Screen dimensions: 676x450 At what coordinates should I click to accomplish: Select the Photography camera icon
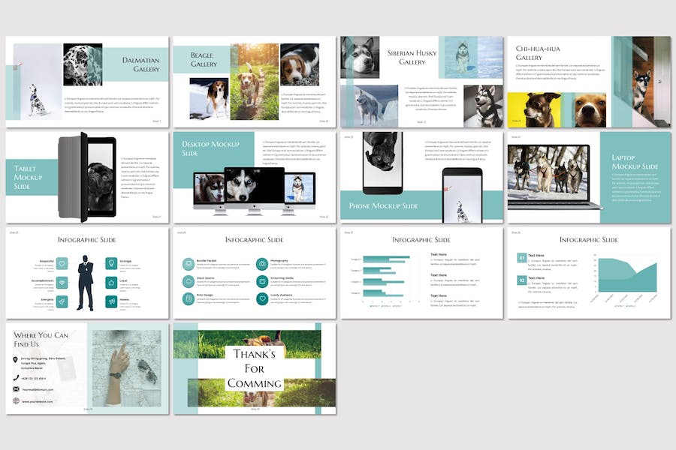[x=262, y=264]
